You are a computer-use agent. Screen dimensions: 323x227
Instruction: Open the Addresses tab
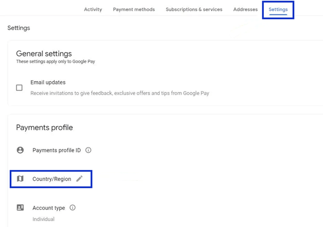245,10
